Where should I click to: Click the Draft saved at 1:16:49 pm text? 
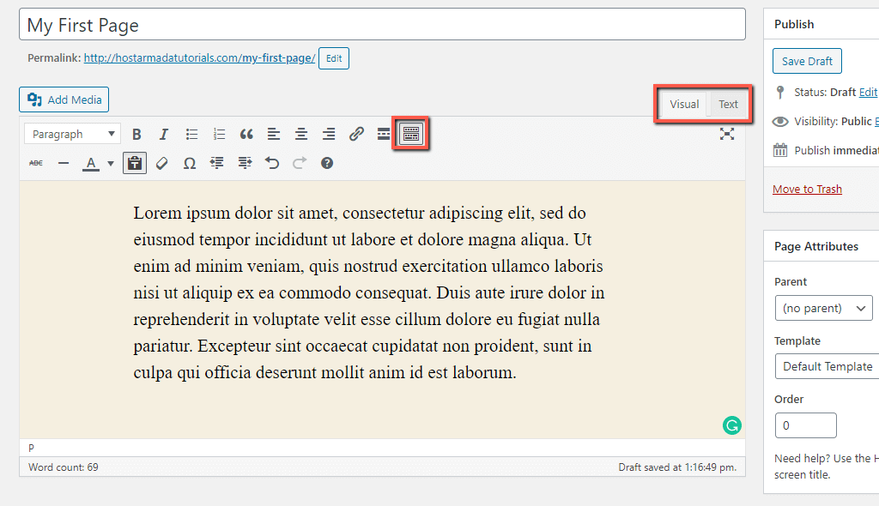(x=677, y=467)
